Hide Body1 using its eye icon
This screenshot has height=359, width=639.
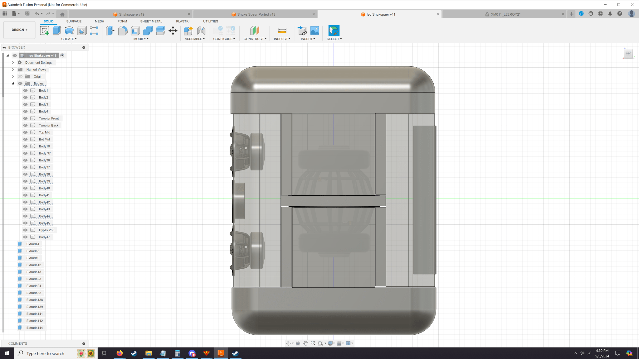click(x=25, y=90)
